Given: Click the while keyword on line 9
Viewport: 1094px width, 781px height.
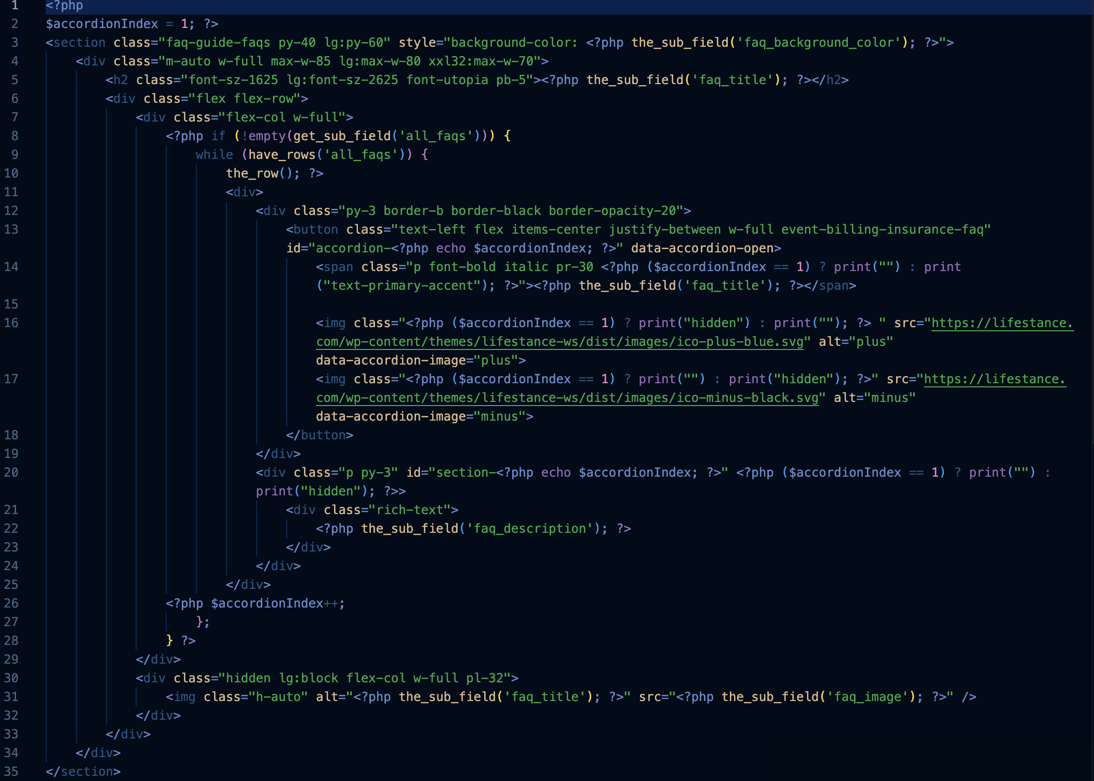Looking at the screenshot, I should click(214, 155).
